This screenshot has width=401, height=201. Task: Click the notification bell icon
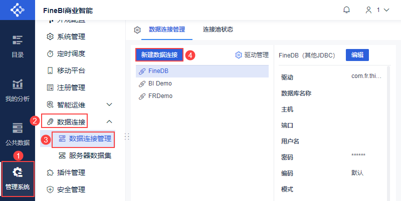click(346, 10)
